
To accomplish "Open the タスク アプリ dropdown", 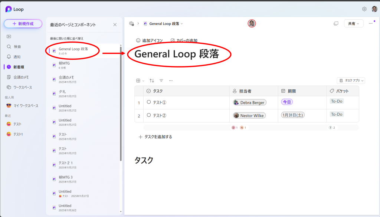I will coord(351,80).
